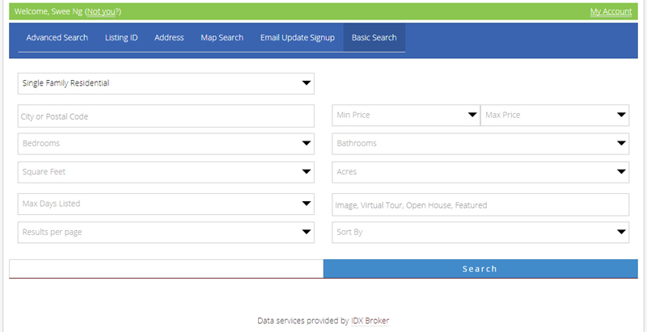Open the Map Search tab
The image size is (647, 332).
click(222, 38)
